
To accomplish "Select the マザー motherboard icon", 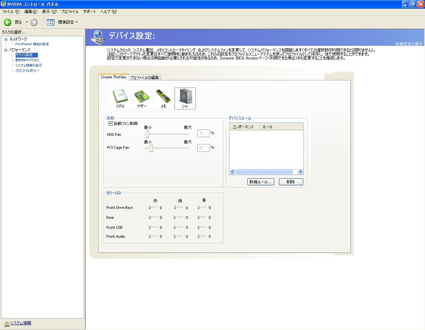I will click(142, 99).
